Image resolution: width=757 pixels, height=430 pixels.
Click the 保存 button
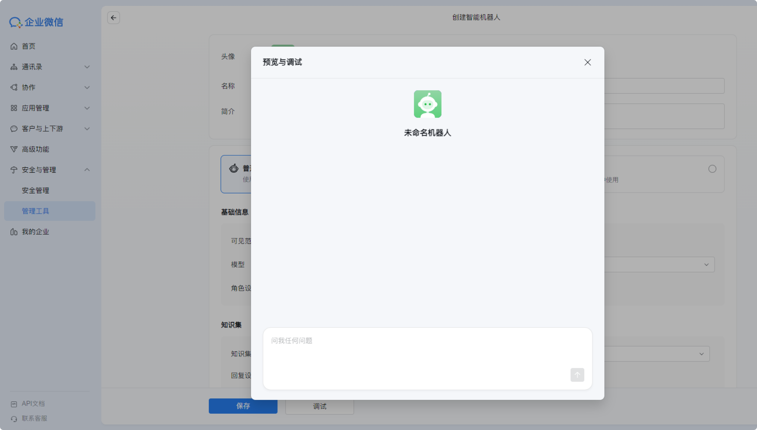(243, 406)
